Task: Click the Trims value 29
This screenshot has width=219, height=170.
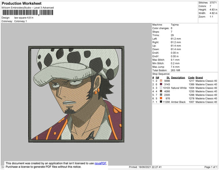Action: pos(172,35)
